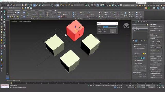Toggle Delete Isolated Vertices checkbox

[151, 71]
